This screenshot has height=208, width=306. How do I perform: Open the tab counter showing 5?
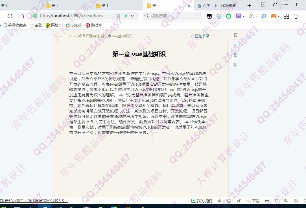coord(263,5)
